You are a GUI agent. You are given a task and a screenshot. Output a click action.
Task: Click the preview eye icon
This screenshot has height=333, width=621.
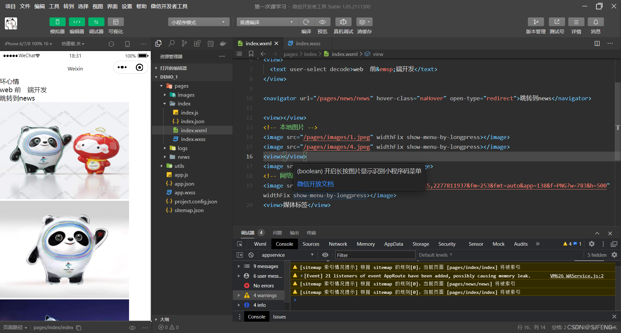[322, 22]
